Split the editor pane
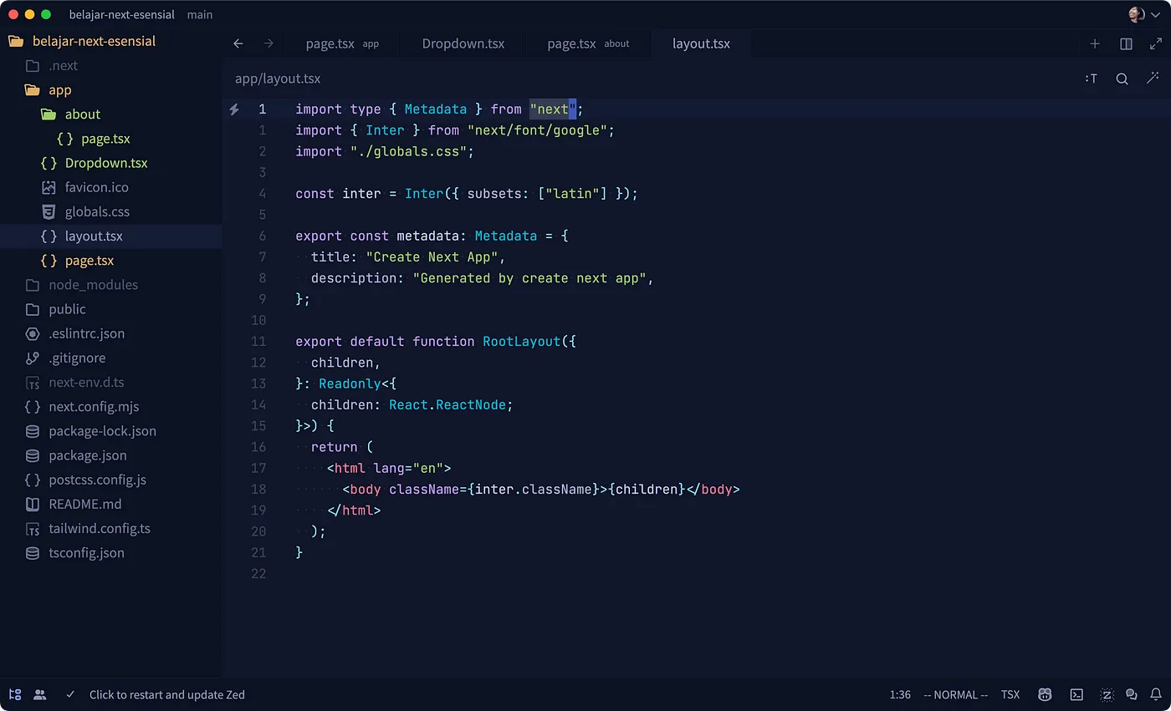1171x711 pixels. [1126, 43]
